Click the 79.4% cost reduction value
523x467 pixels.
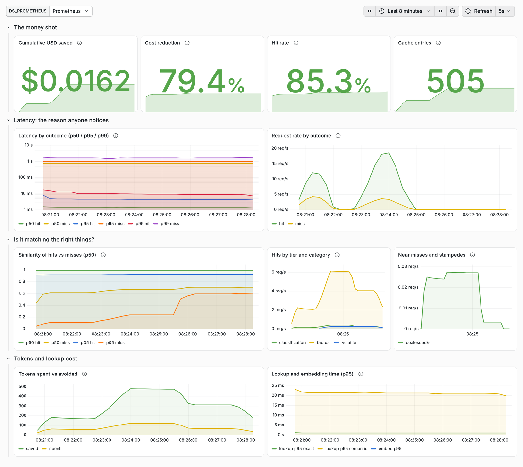coord(202,81)
